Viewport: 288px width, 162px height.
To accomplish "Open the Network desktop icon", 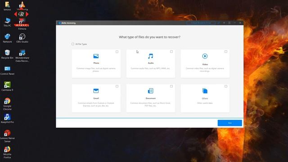I will point(7,36).
